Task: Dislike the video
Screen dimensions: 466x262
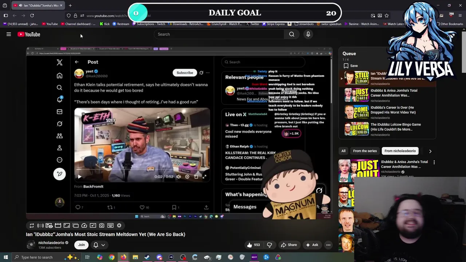Action: [x=269, y=245]
